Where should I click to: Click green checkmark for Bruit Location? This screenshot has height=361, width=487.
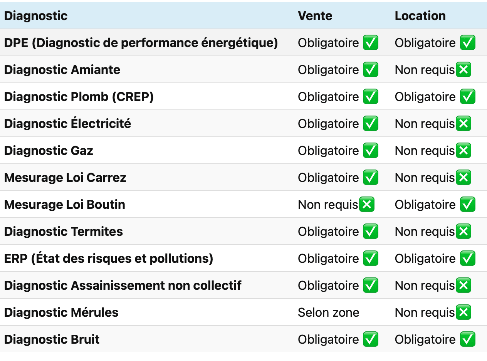coord(468,339)
